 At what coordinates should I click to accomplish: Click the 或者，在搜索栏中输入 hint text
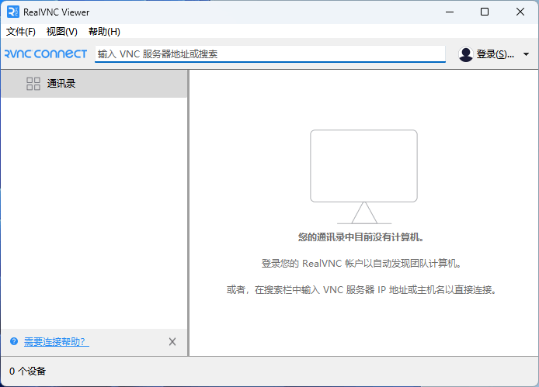pos(361,290)
